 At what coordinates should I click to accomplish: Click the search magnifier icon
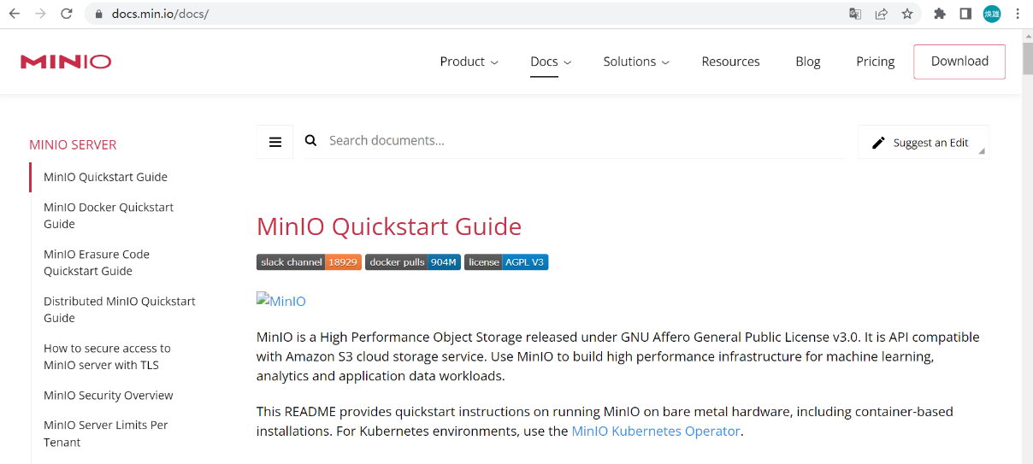311,141
